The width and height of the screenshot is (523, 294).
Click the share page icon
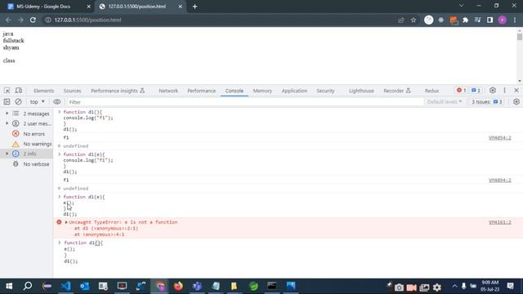point(401,20)
